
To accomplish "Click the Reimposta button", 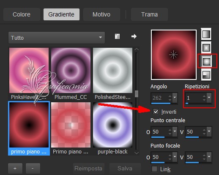I will (88, 168).
